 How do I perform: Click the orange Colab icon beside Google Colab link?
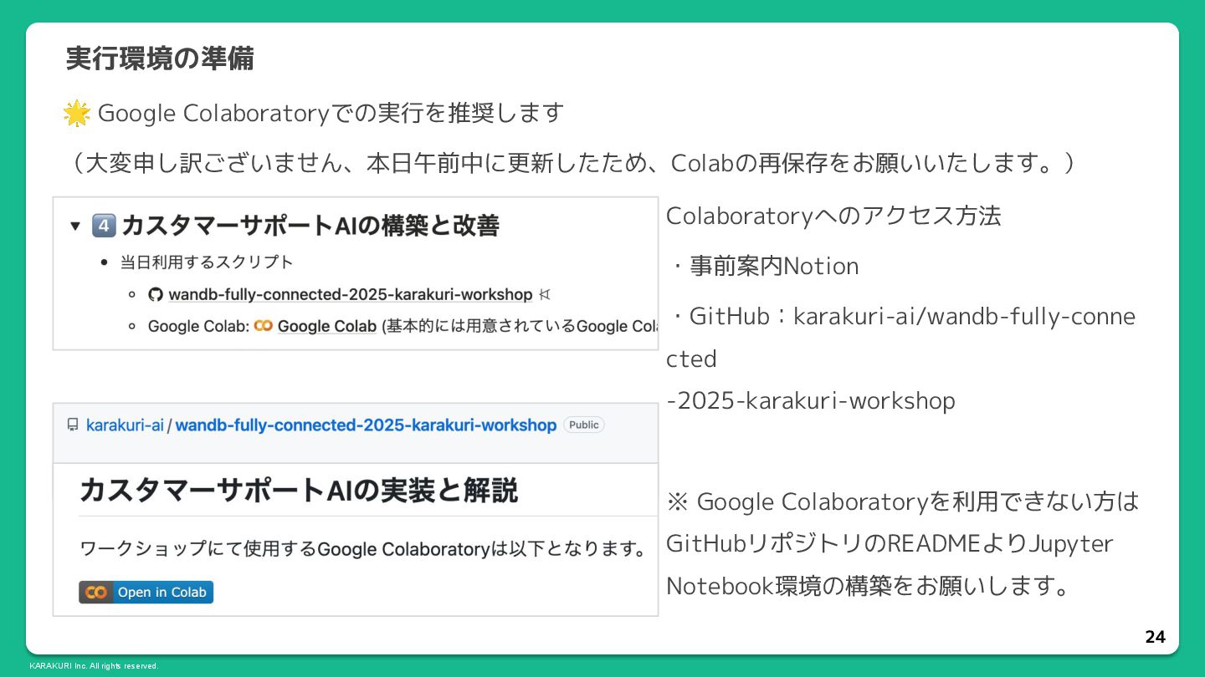[263, 326]
